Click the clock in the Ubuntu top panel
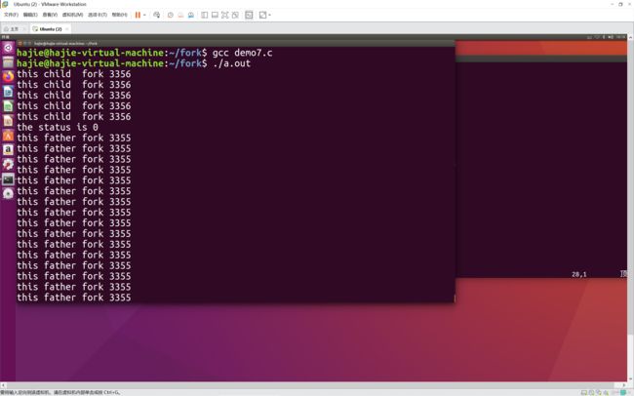Viewport: 634px width, 396px height. pos(621,37)
